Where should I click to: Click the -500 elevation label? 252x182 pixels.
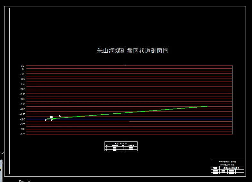click(22, 119)
